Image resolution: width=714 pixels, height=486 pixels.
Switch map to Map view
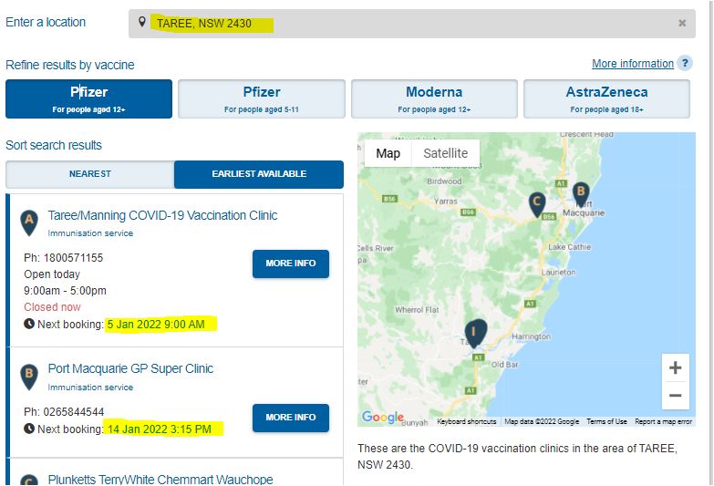pyautogui.click(x=388, y=153)
